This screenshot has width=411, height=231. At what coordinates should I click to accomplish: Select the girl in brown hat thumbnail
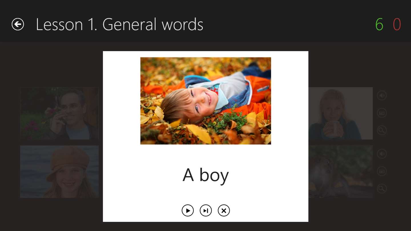click(x=59, y=171)
